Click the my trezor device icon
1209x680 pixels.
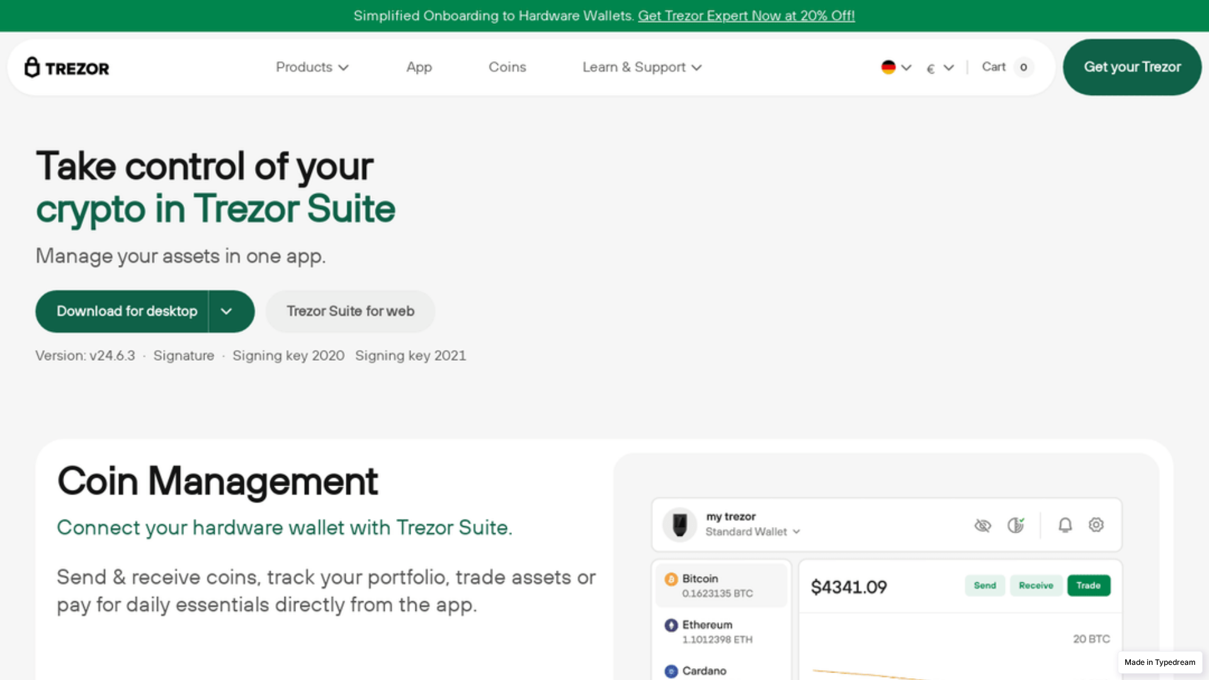679,524
